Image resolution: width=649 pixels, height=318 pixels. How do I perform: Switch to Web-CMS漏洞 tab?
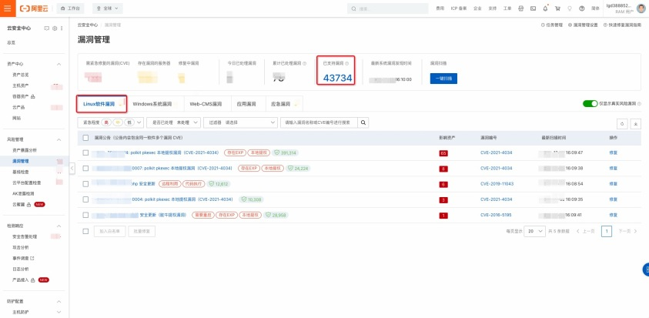pyautogui.click(x=206, y=104)
